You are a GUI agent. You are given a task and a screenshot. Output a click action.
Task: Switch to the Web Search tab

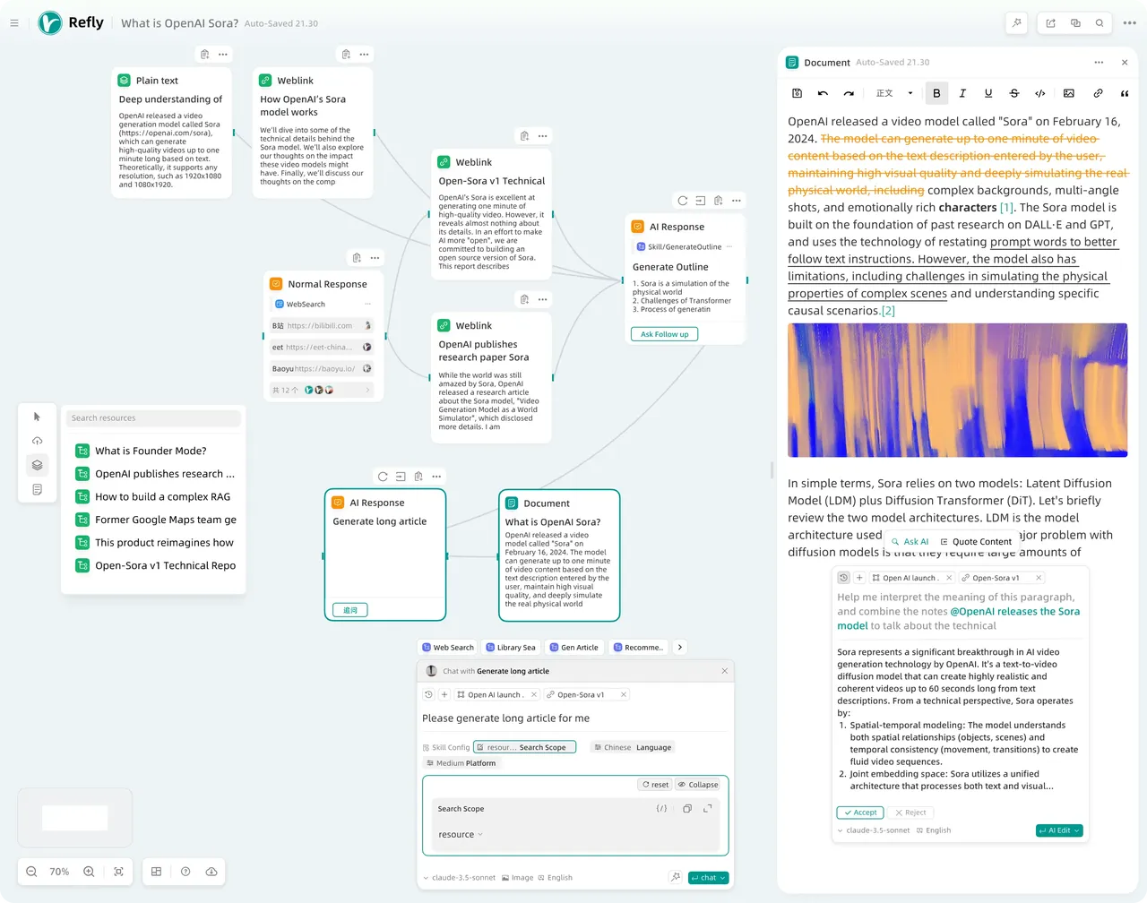pos(446,647)
